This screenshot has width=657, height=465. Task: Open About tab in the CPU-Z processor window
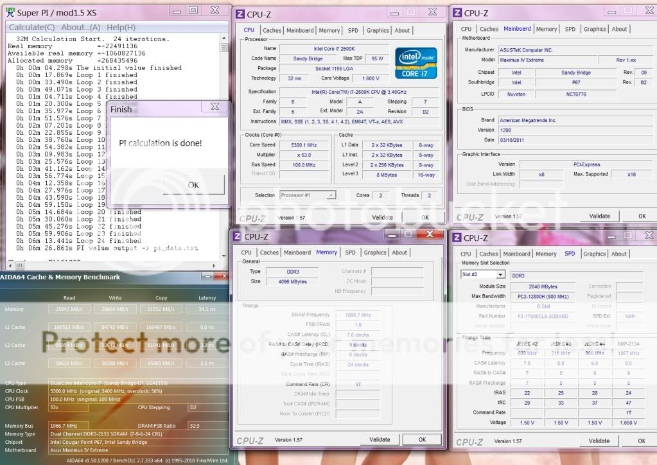(x=402, y=30)
